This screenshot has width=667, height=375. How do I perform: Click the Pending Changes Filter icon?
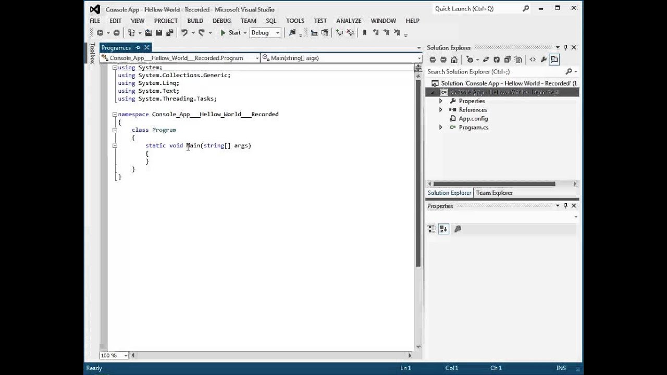[470, 59]
